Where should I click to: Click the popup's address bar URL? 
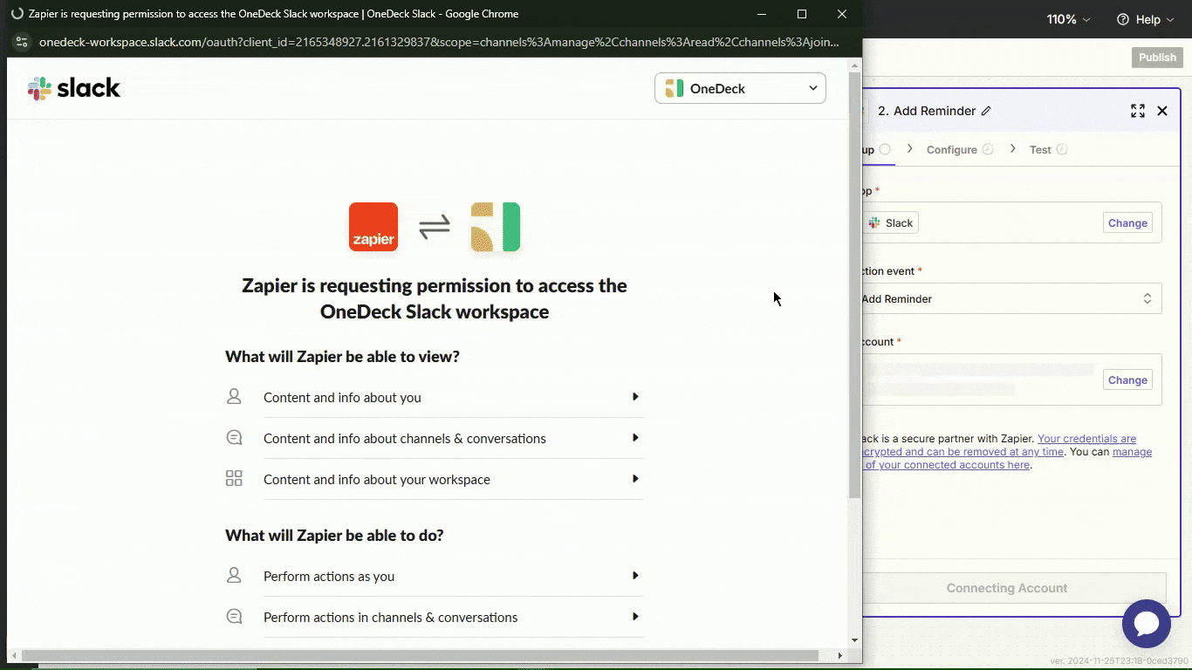pyautogui.click(x=439, y=42)
